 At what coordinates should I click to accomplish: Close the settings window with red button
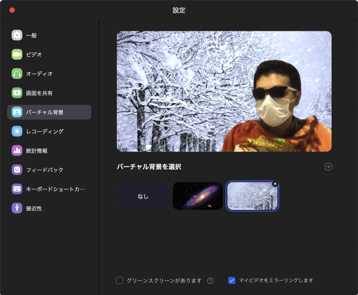point(12,10)
